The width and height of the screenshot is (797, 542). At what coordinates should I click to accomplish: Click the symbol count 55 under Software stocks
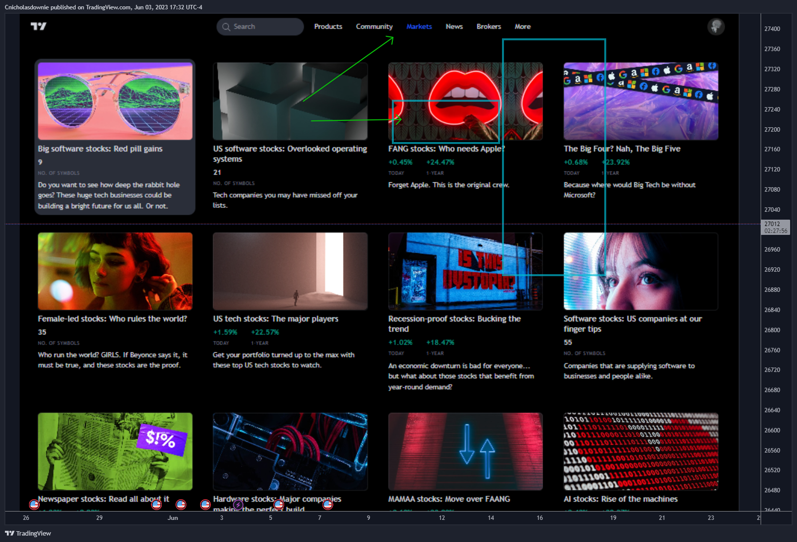568,342
